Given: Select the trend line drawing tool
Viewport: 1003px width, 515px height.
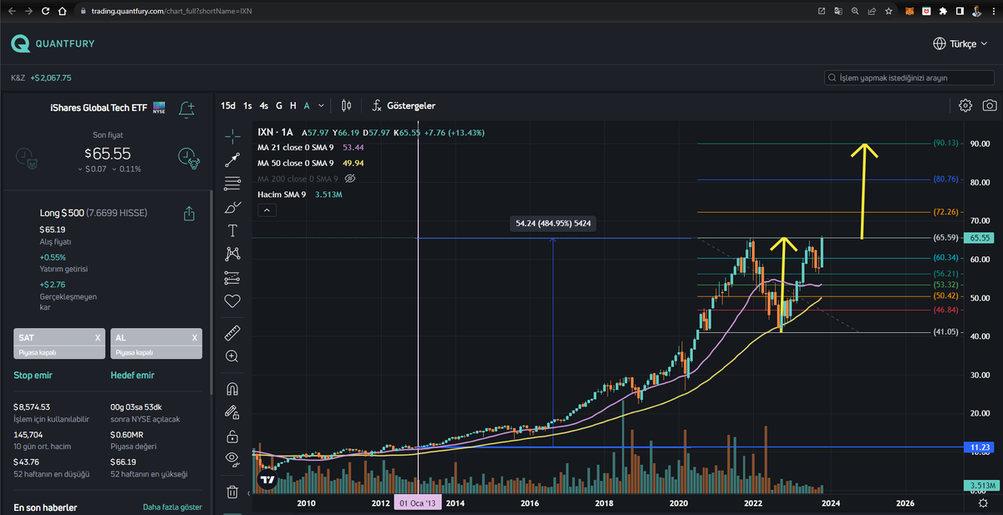Looking at the screenshot, I should pyautogui.click(x=232, y=160).
